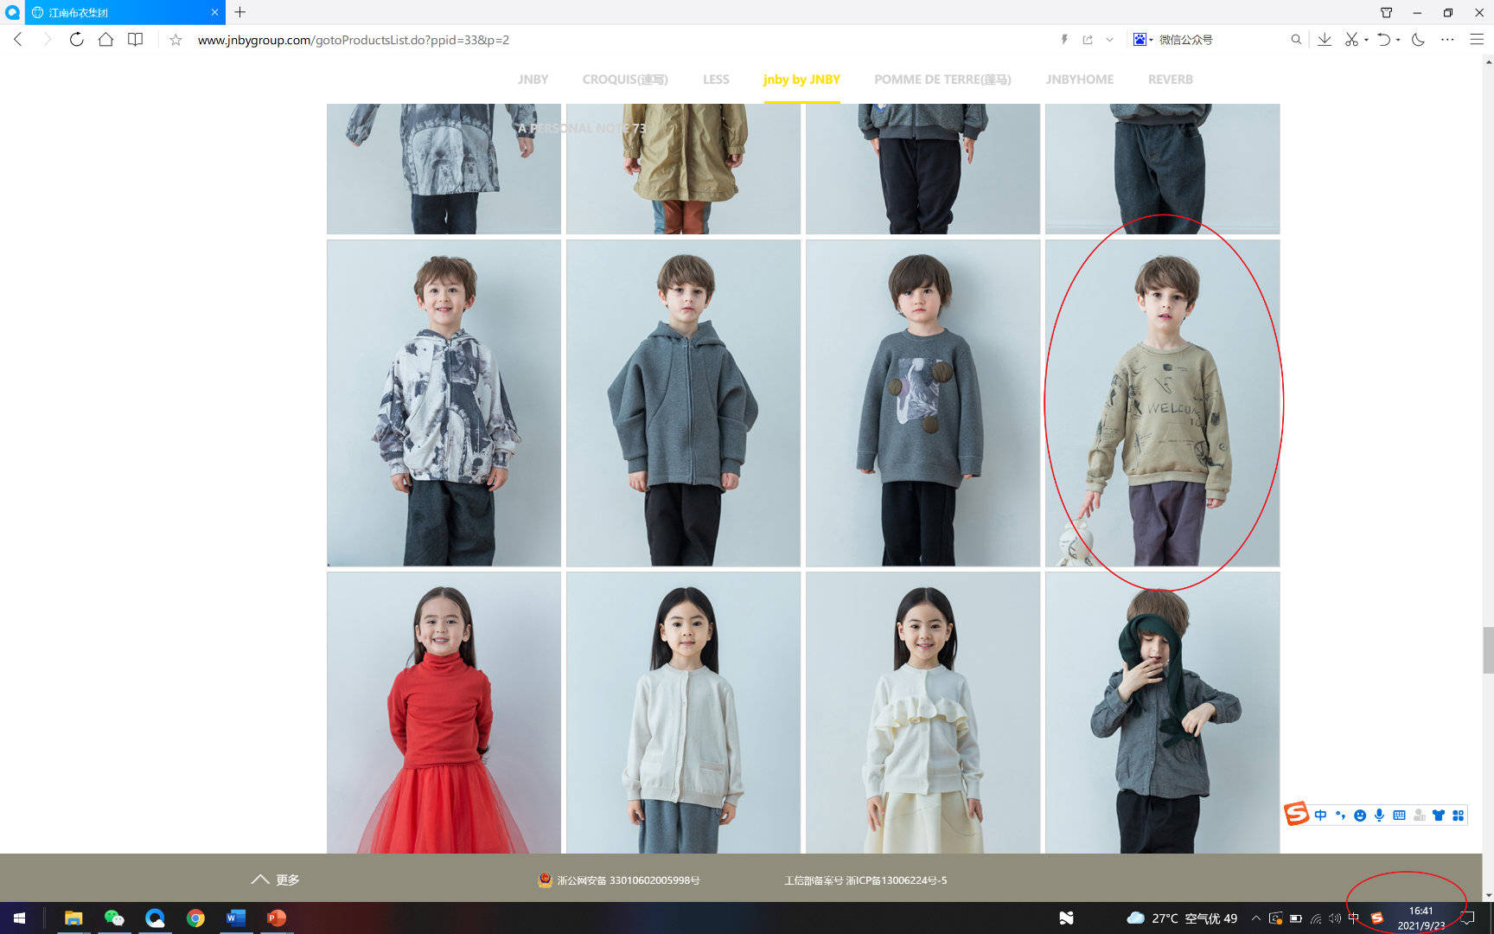Click the Sogou input method S logo
1494x934 pixels.
click(1296, 814)
